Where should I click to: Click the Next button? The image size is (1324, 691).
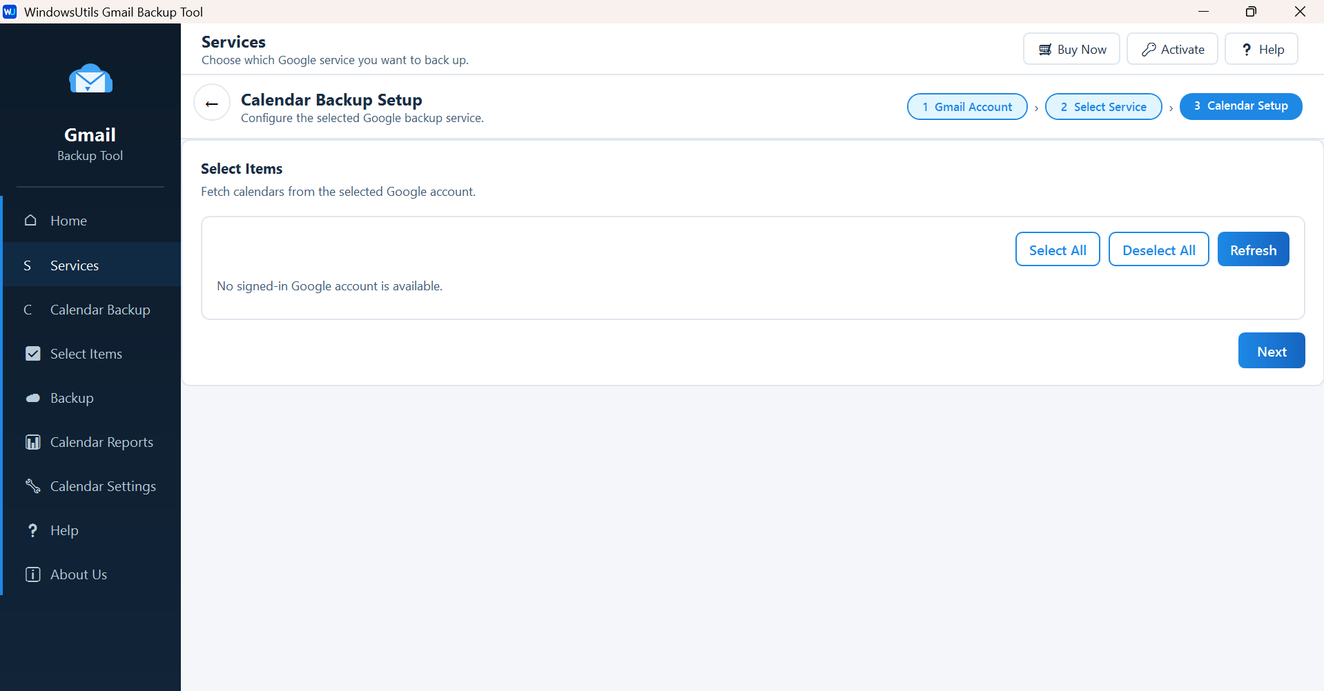1272,351
